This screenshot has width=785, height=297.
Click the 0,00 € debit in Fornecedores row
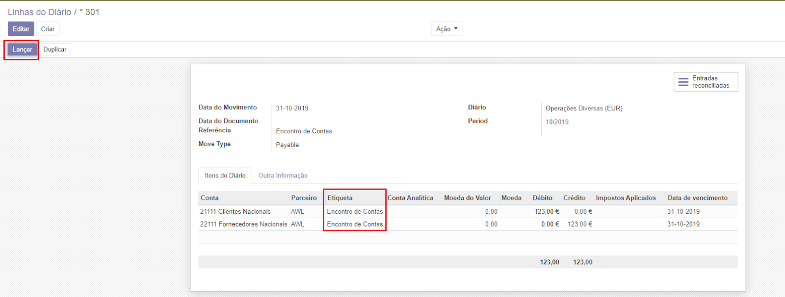550,224
